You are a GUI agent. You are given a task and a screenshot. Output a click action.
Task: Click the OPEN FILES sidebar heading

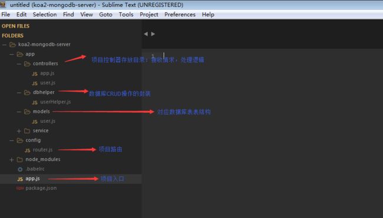tap(15, 26)
